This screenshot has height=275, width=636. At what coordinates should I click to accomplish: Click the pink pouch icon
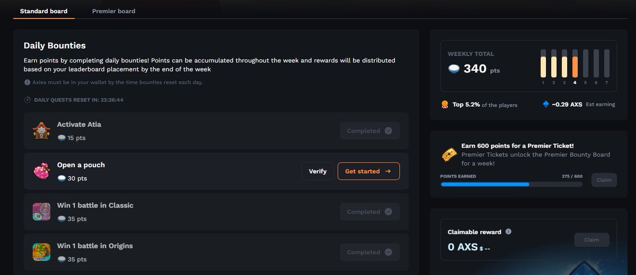(x=41, y=171)
